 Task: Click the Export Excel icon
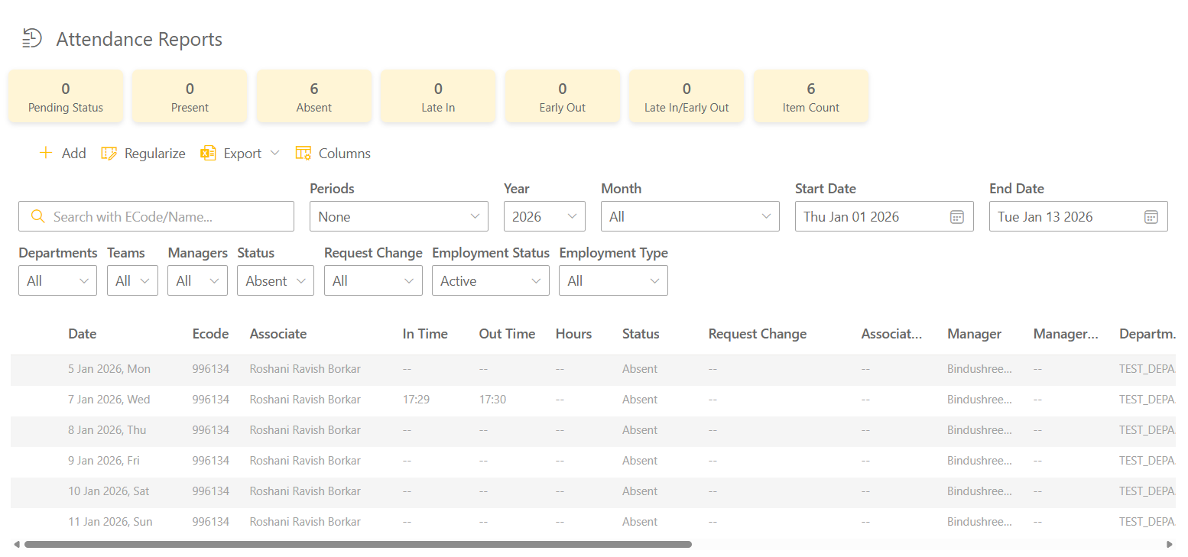click(208, 154)
